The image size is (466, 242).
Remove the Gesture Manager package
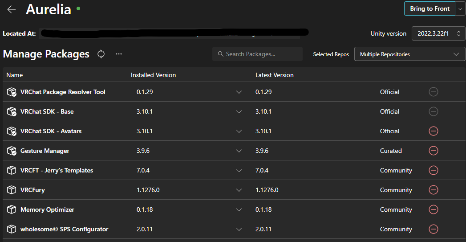click(434, 151)
